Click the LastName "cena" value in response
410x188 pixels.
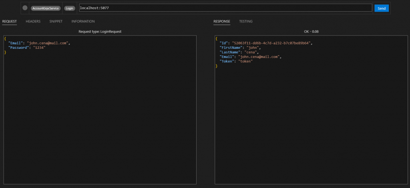point(251,52)
